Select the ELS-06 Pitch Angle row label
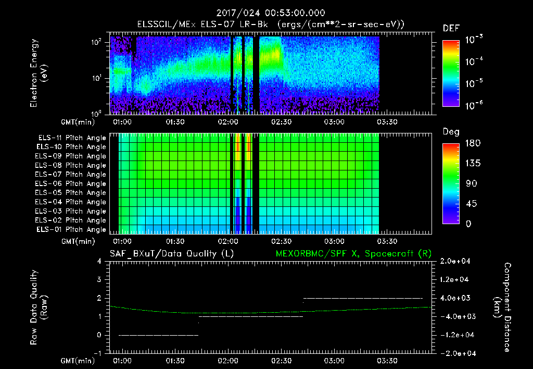This screenshot has height=369, width=533. 70,183
